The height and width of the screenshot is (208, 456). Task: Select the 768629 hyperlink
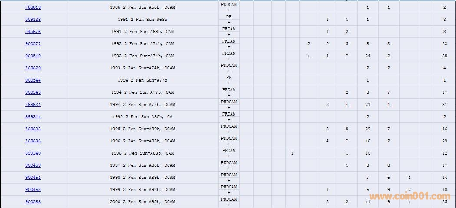33,68
